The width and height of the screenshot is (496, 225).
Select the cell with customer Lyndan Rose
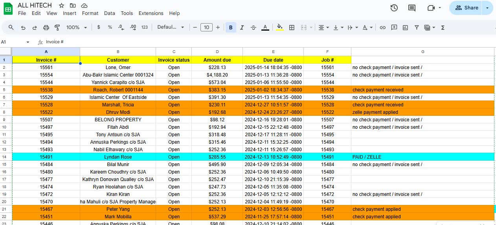click(118, 157)
